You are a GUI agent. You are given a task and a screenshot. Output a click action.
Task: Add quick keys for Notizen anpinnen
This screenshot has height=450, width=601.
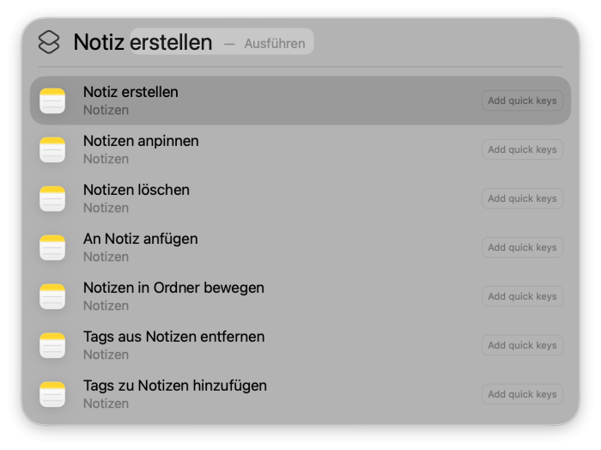coord(522,149)
